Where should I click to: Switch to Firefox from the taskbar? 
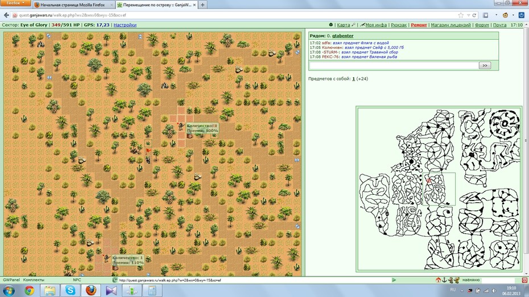pos(91,290)
